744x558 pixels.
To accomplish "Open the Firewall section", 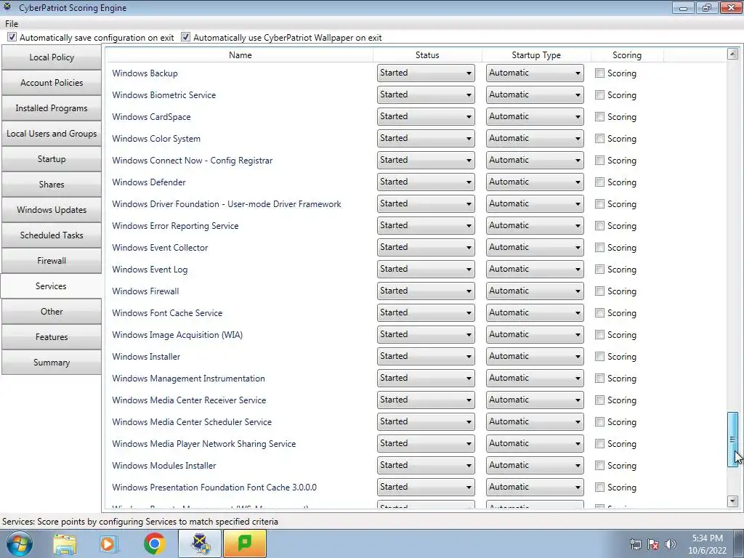I will coord(52,261).
